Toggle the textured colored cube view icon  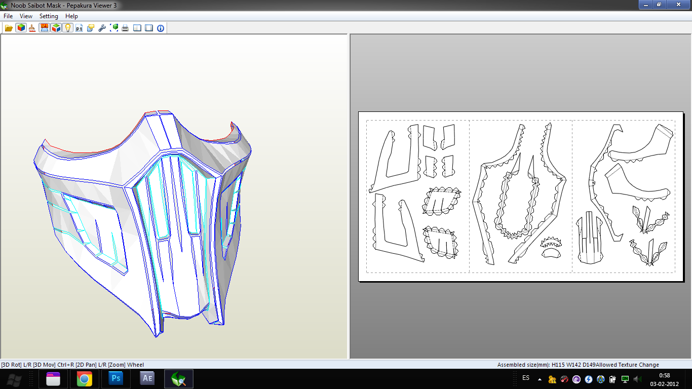21,28
